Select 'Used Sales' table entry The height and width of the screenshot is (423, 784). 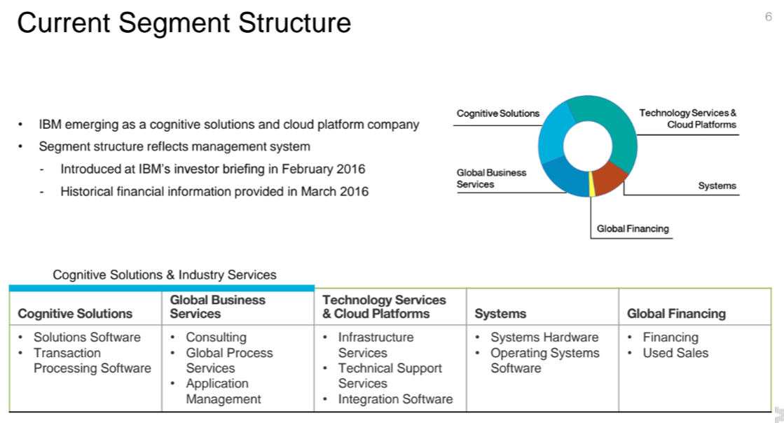click(675, 353)
